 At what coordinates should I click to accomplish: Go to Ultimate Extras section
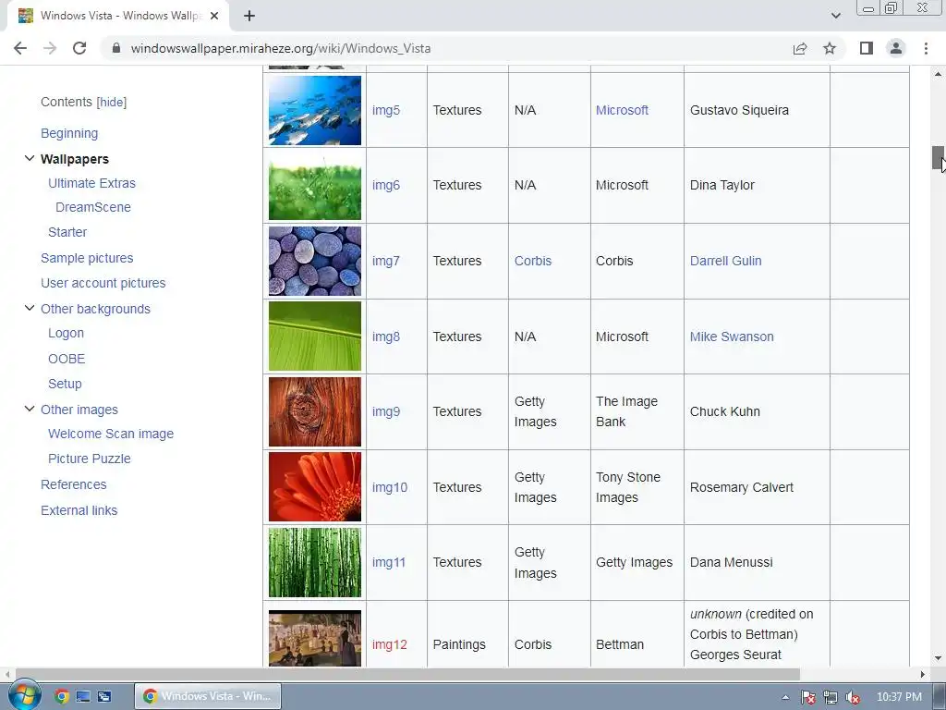[x=91, y=184]
